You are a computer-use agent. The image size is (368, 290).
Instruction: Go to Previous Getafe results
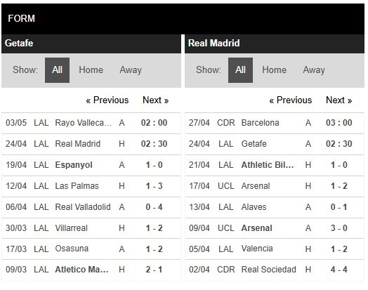(x=107, y=100)
